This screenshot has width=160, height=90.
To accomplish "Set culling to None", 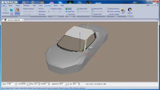I will (69, 9).
